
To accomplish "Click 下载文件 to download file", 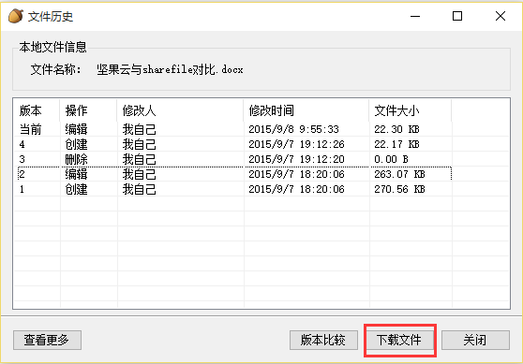I will [x=399, y=340].
